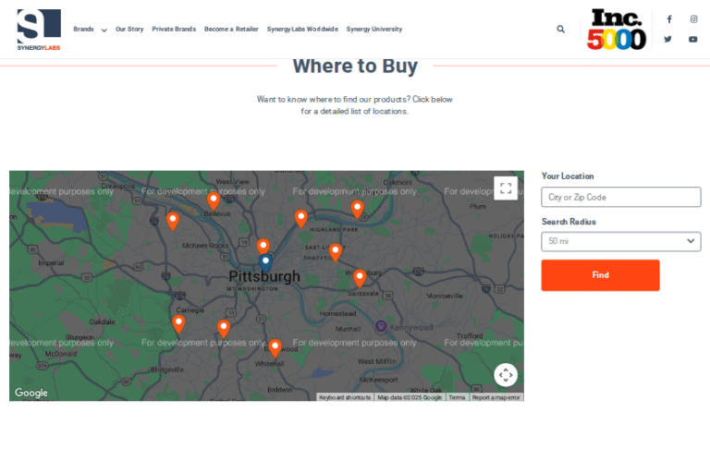Viewport: 710px width, 473px height.
Task: Open the Facebook social icon
Action: 668,18
